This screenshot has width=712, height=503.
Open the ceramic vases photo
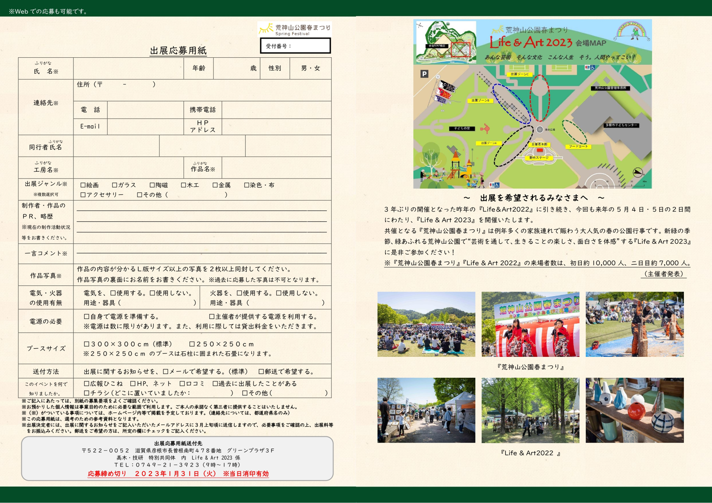pyautogui.click(x=635, y=410)
